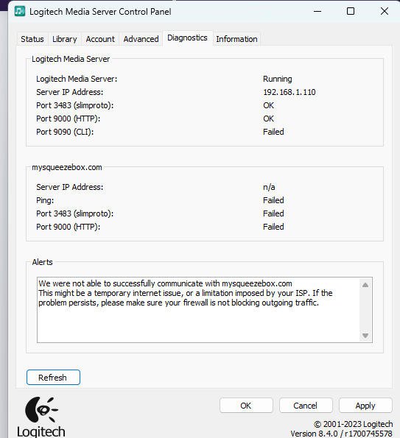Go to the Account tab
This screenshot has width=400, height=438.
coord(100,39)
